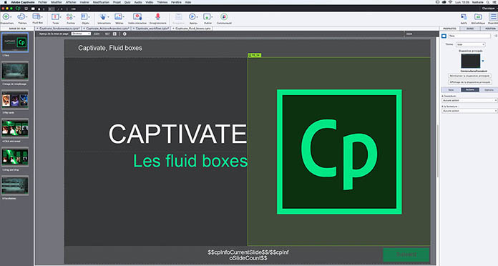The height and width of the screenshot is (266, 498).
Task: Toggle the Propriétés panel button
Action: point(493,19)
